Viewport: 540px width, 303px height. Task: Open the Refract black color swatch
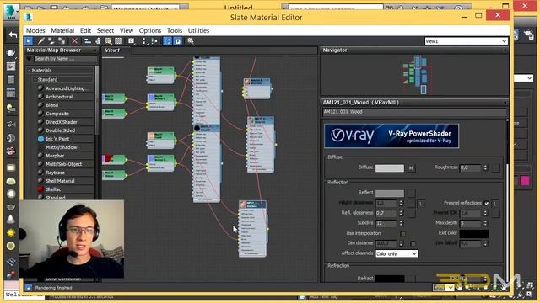[x=390, y=279]
